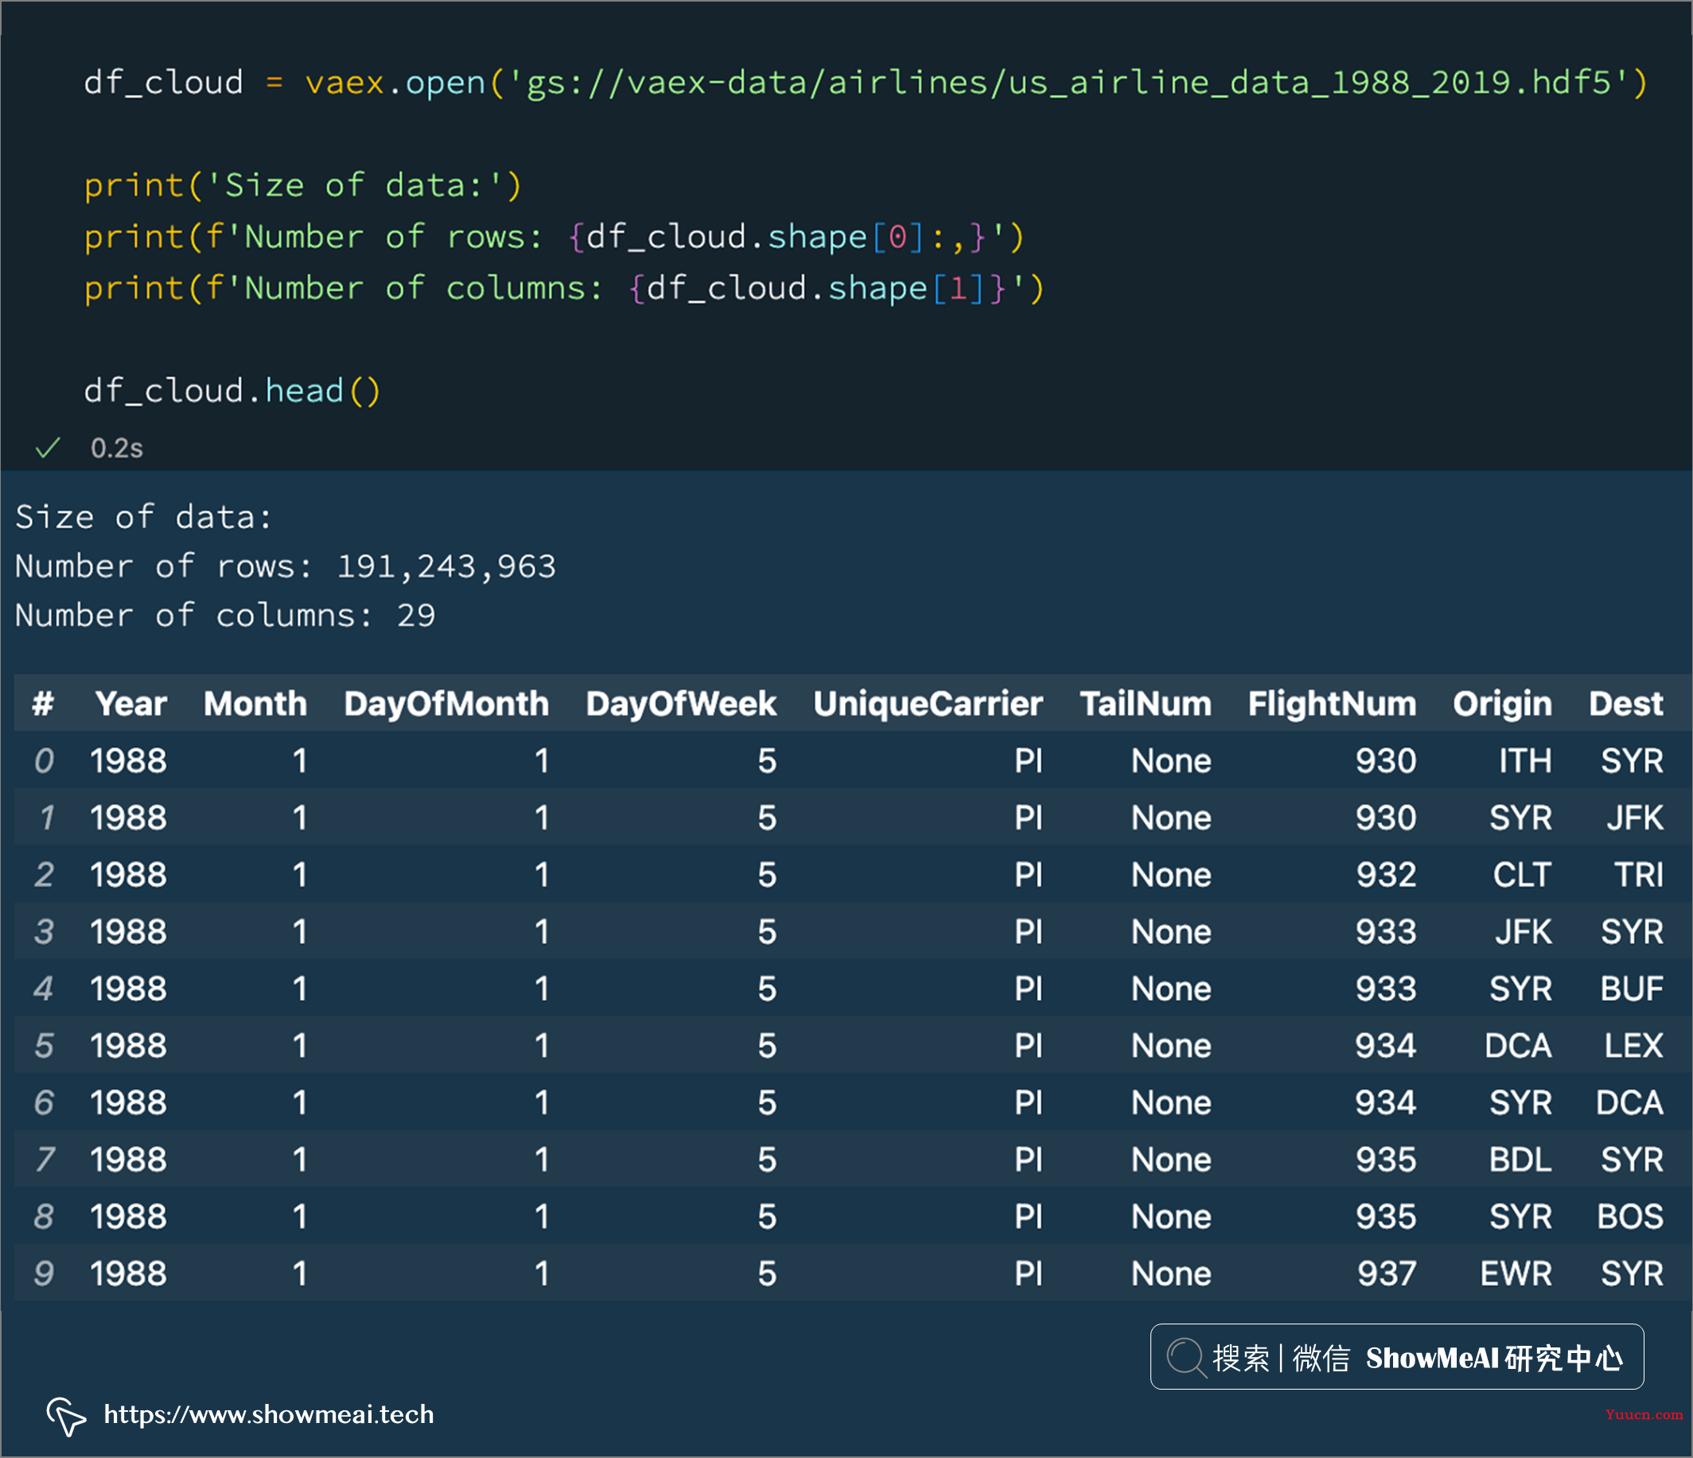
Task: Click FlightNum 932 in row 2
Action: tap(1386, 875)
